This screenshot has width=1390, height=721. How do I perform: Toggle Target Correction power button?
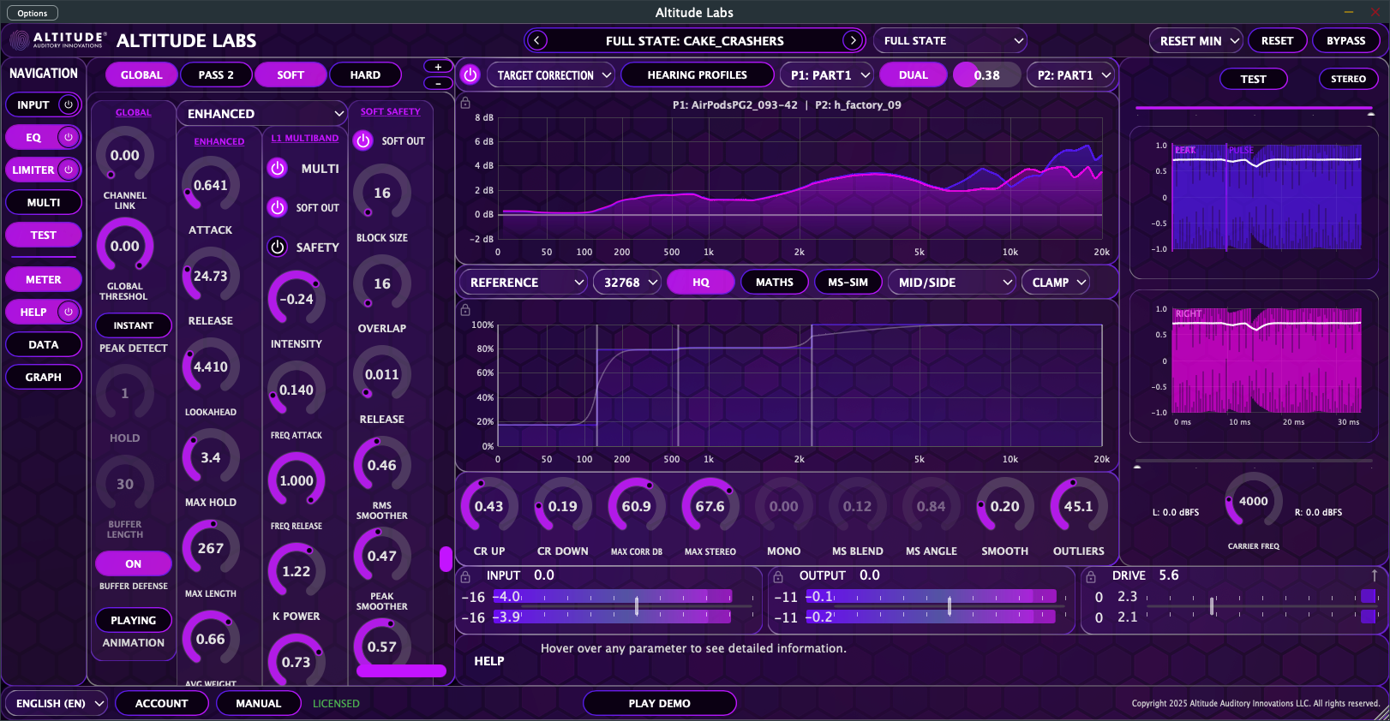point(470,74)
